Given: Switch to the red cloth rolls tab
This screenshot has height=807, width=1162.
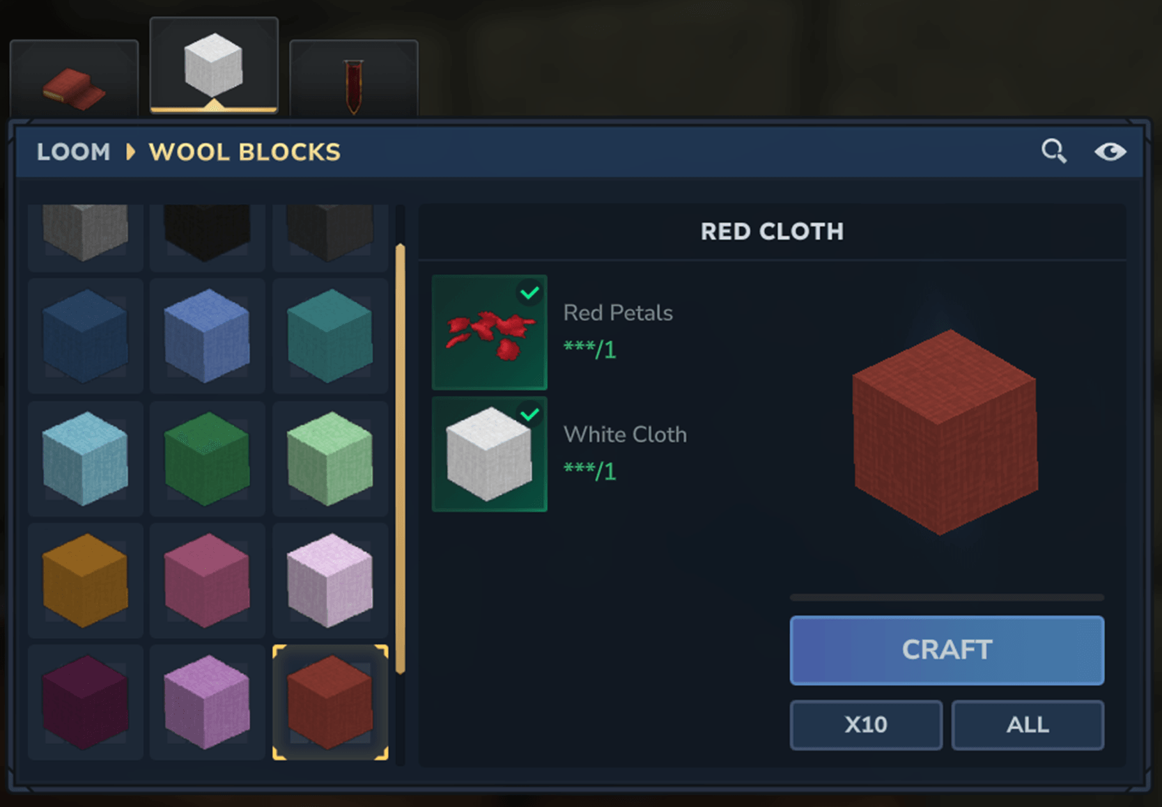Looking at the screenshot, I should coord(74,79).
